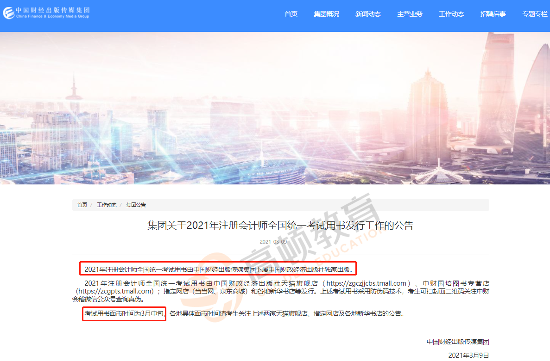Image resolution: width=550 pixels, height=361 pixels.
Task: Click the city skyline banner image
Action: click(275, 108)
